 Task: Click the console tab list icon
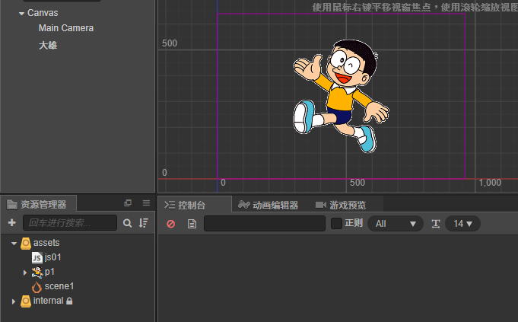(x=170, y=205)
